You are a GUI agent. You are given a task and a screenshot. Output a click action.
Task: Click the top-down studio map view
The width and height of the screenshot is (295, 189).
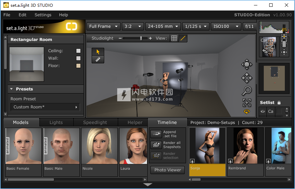[274, 78]
